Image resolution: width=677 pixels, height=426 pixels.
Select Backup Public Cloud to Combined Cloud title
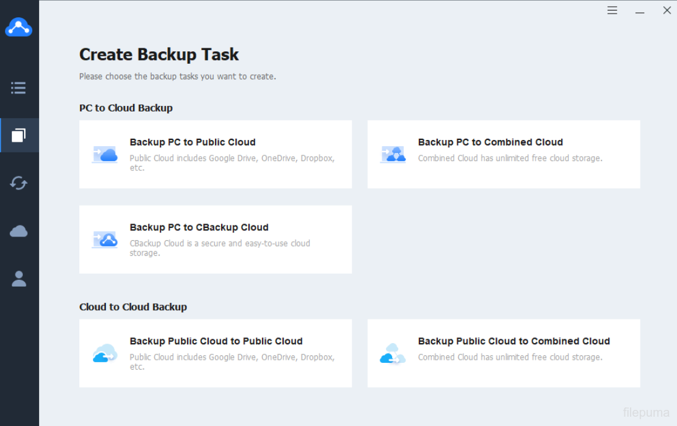[513, 341]
